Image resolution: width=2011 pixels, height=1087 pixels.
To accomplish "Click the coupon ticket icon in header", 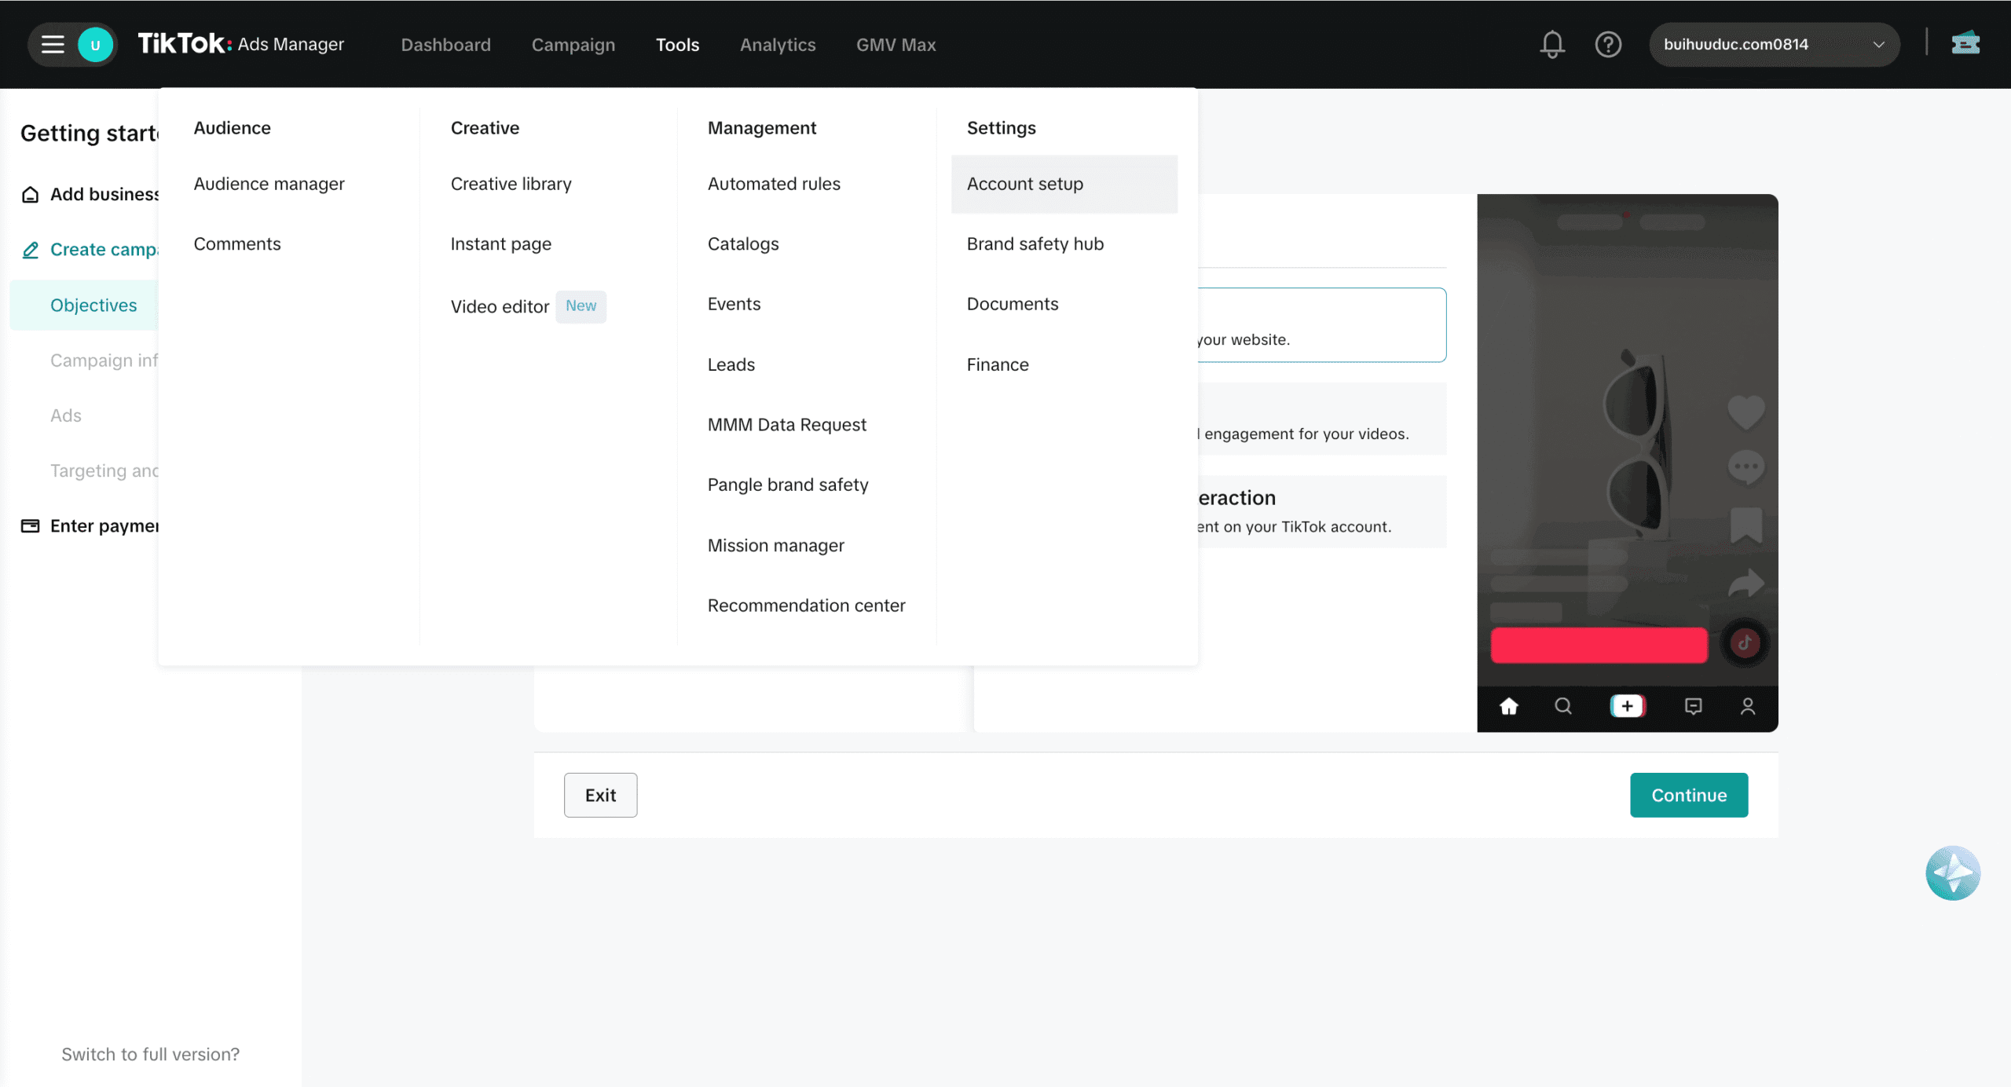I will [x=1965, y=43].
